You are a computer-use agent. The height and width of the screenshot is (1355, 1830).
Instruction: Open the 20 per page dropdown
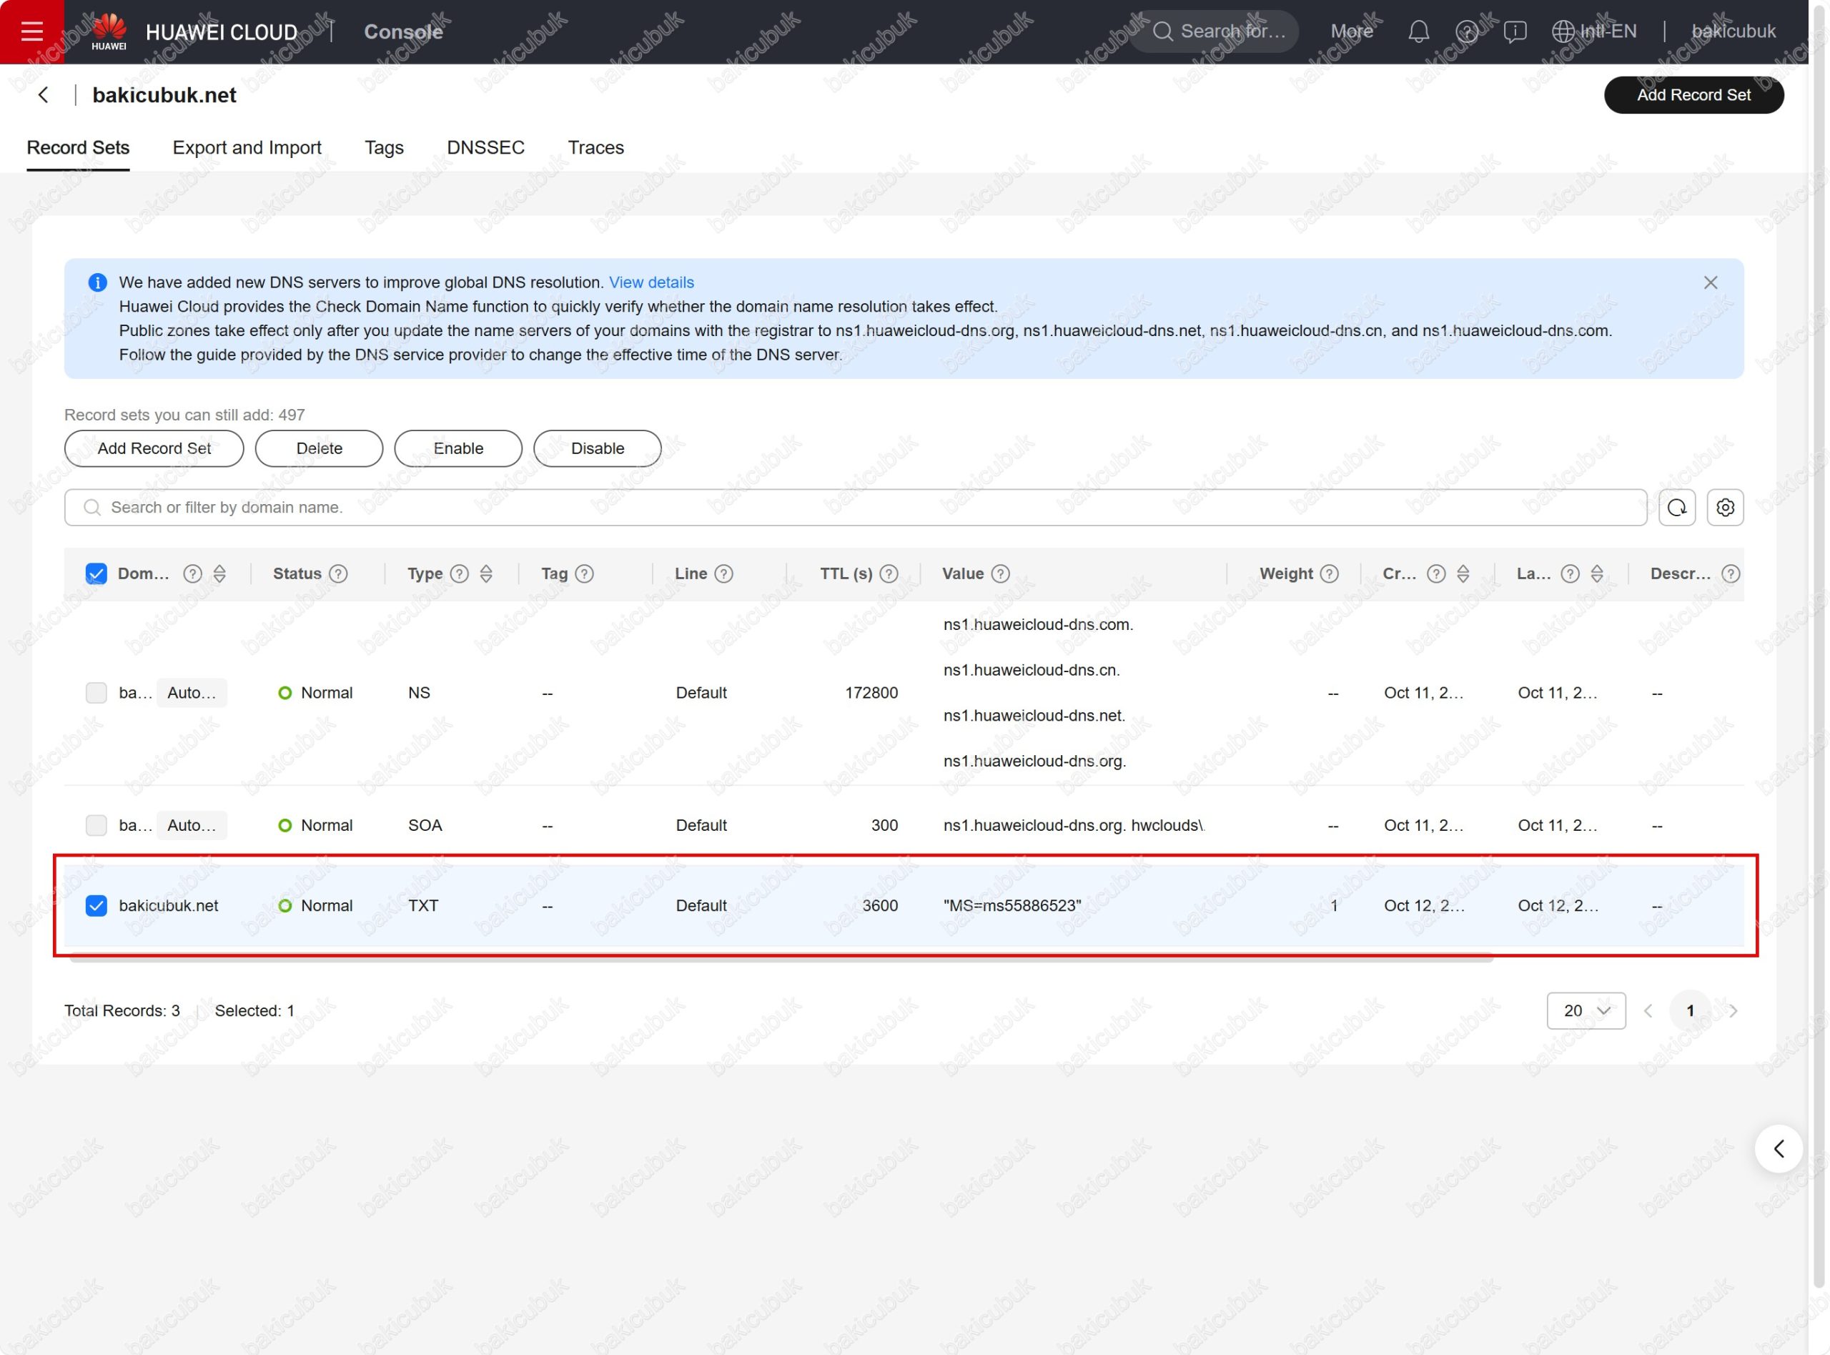pos(1586,1010)
